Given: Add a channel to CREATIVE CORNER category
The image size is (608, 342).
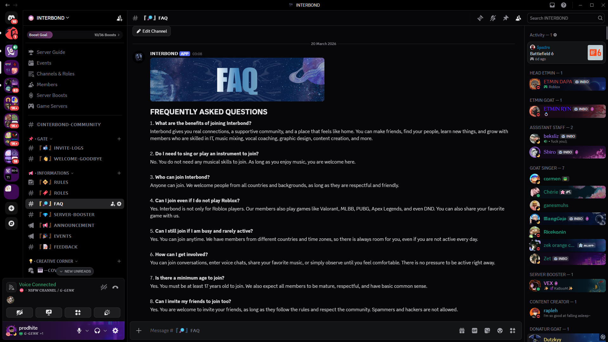Looking at the screenshot, I should [119, 261].
